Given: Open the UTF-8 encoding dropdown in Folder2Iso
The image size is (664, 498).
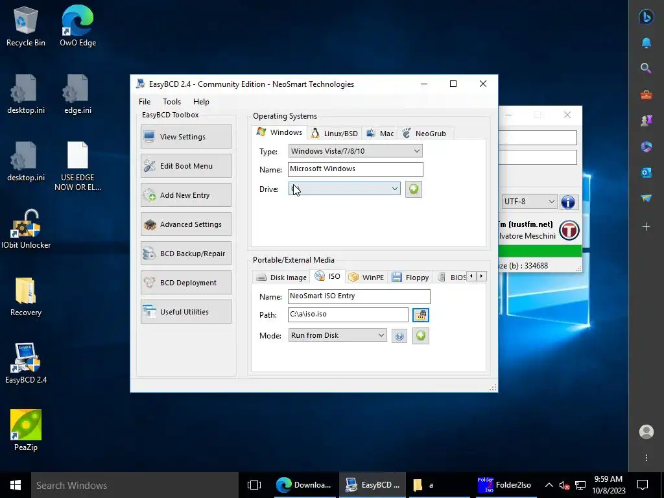Looking at the screenshot, I should point(529,202).
